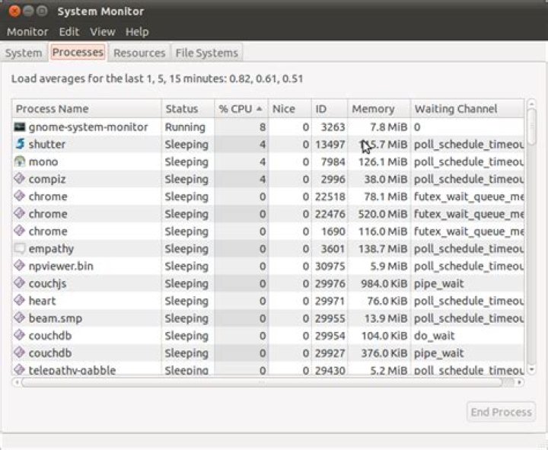This screenshot has width=548, height=450.
Task: Open the View menu
Action: (103, 32)
